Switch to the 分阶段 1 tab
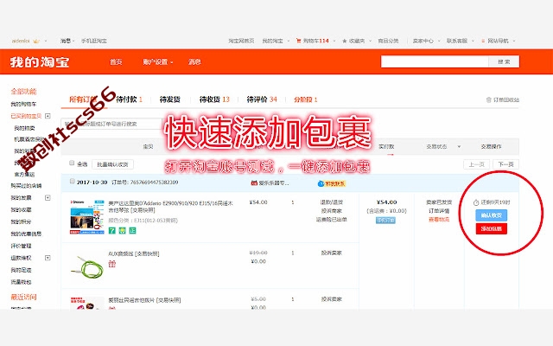This screenshot has width=553, height=346. pyautogui.click(x=305, y=99)
